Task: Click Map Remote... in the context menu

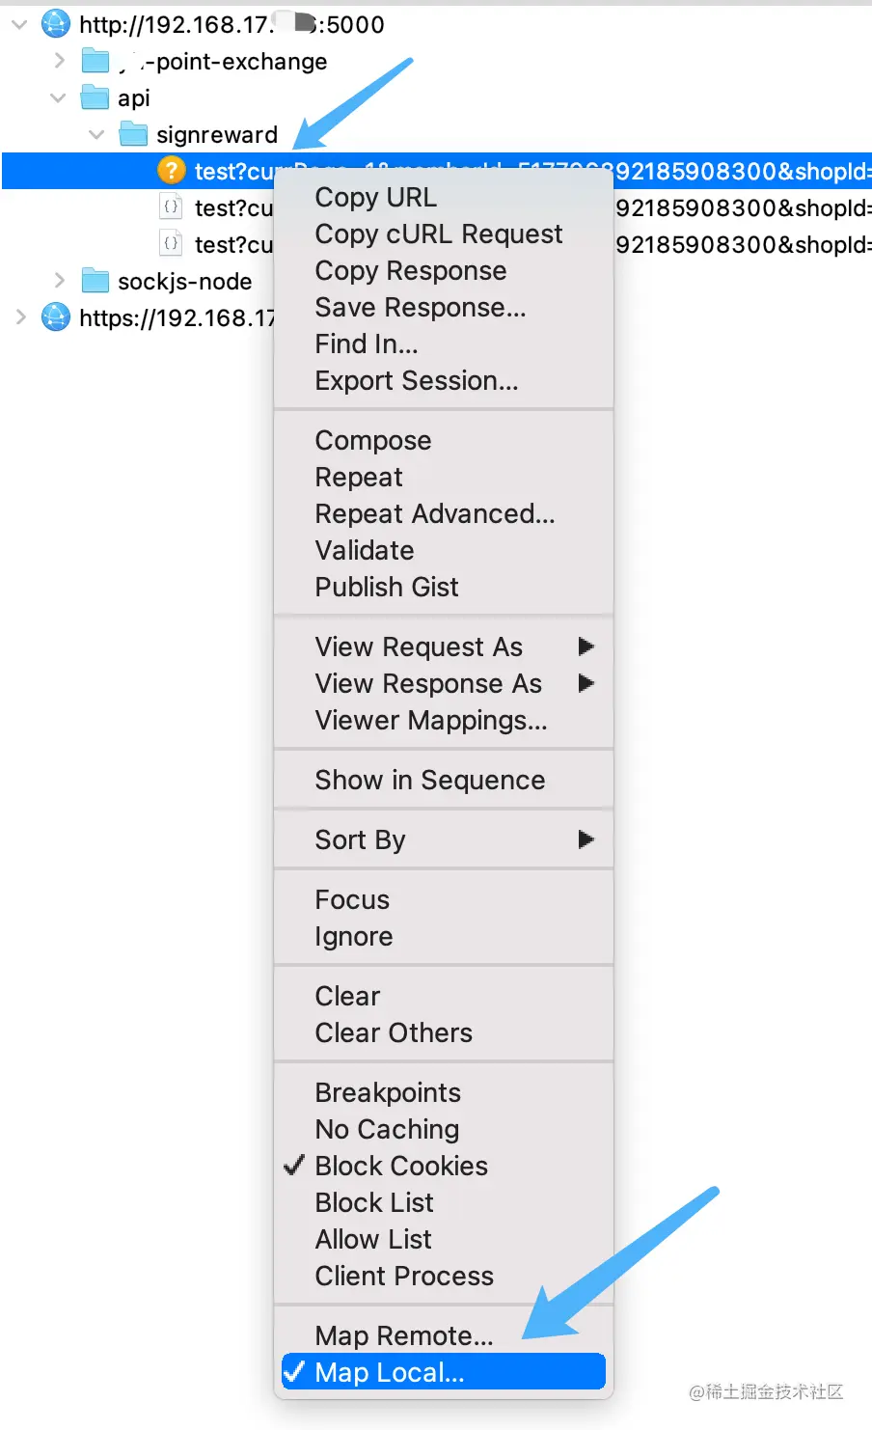Action: (403, 1335)
